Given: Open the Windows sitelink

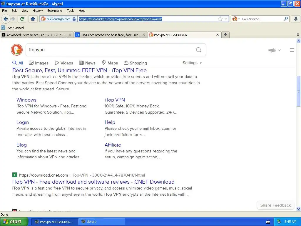Looking at the screenshot, I should [x=26, y=100].
